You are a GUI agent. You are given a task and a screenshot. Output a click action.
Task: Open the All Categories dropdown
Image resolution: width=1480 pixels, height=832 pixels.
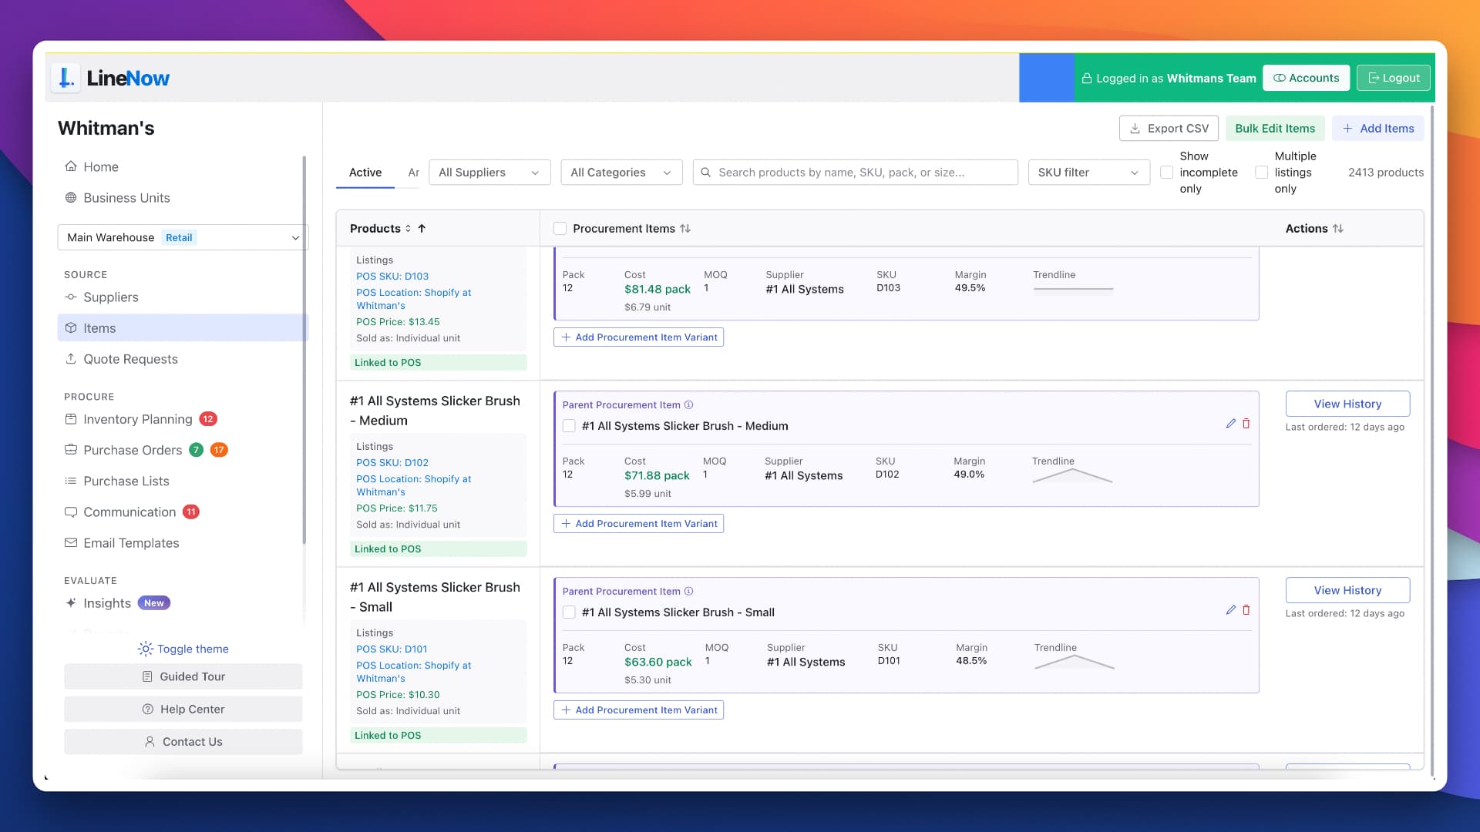[x=621, y=173]
